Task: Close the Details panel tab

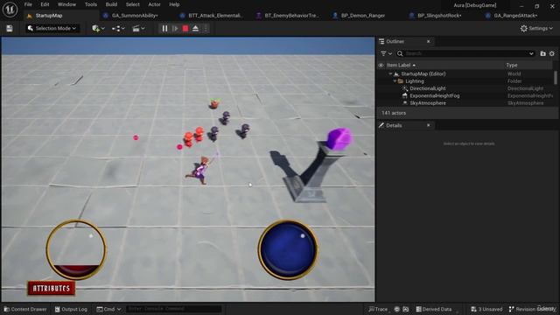Action: 428,125
